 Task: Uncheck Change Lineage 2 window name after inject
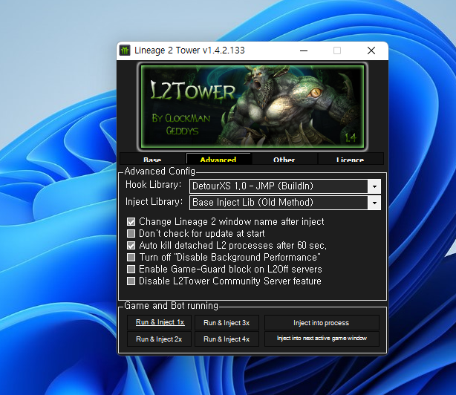[131, 221]
